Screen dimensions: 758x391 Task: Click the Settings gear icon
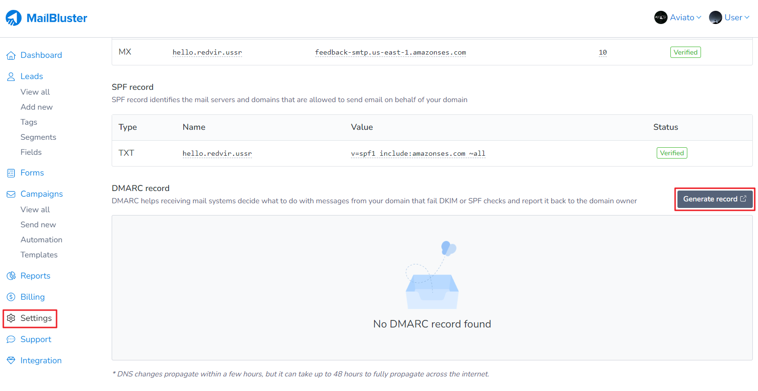pos(11,319)
